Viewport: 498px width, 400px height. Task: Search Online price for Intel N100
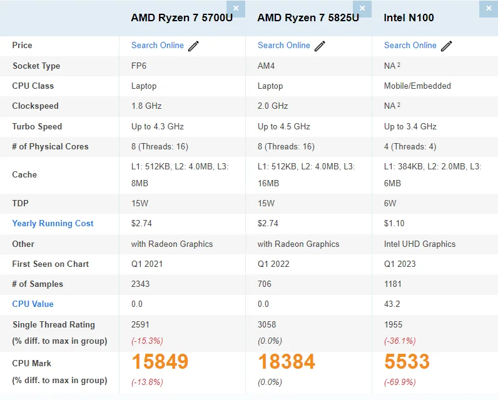(410, 45)
